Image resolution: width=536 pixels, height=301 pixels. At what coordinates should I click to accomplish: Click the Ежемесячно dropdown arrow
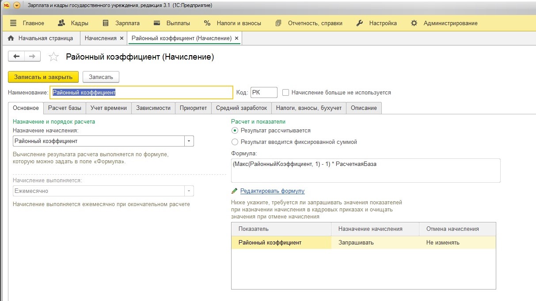[x=189, y=191]
